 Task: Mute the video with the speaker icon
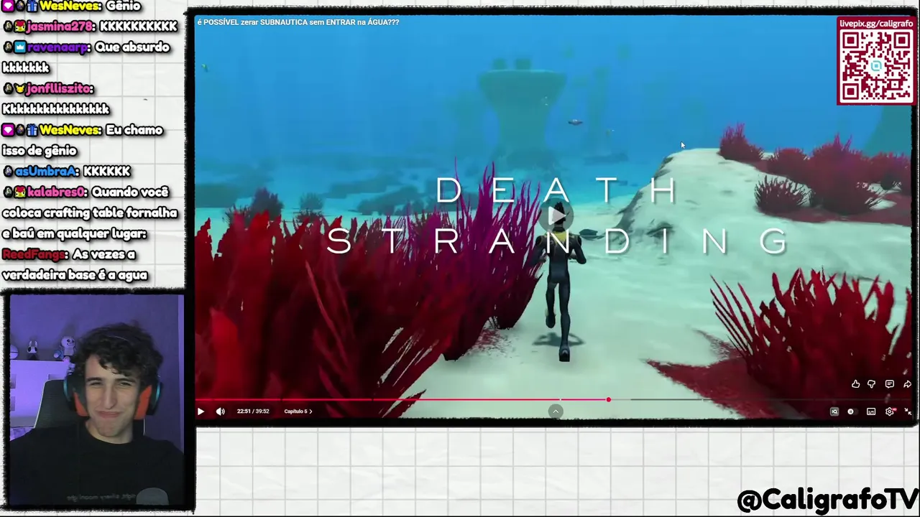(221, 411)
